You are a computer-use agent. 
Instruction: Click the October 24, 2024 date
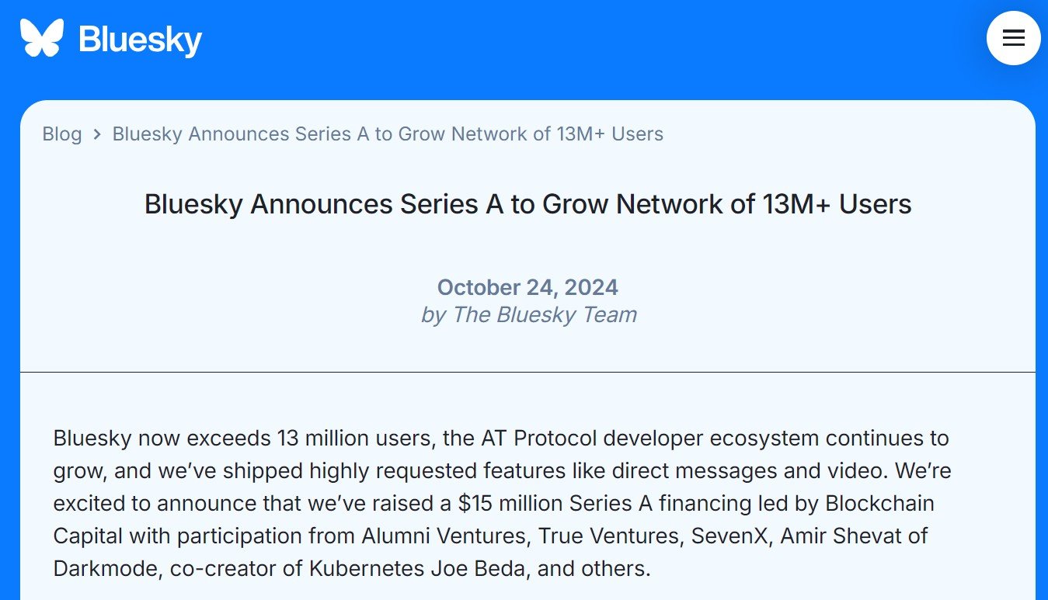click(527, 287)
